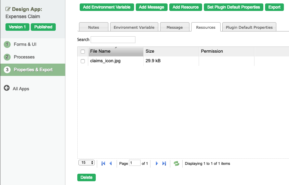This screenshot has width=289, height=185.
Task: Open the Plugin Default Properties tab
Action: tap(249, 27)
